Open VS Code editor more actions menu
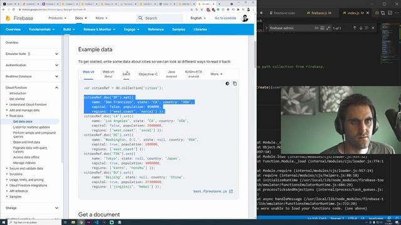Image resolution: width=401 pixels, height=225 pixels. [x=397, y=12]
